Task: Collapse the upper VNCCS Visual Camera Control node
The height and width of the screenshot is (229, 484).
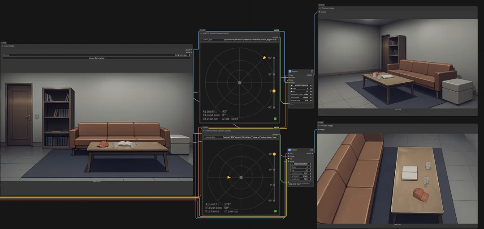Action: click(x=201, y=33)
